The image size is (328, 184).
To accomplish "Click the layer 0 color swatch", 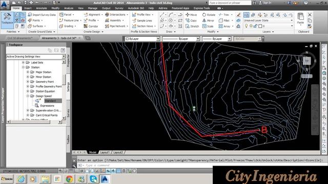I will pyautogui.click(x=260, y=26).
